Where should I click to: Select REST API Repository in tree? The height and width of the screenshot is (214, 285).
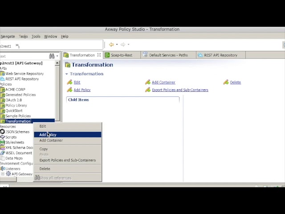coord(22,79)
